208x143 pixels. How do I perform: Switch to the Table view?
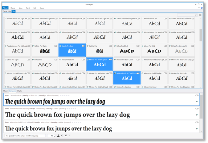point(5,11)
